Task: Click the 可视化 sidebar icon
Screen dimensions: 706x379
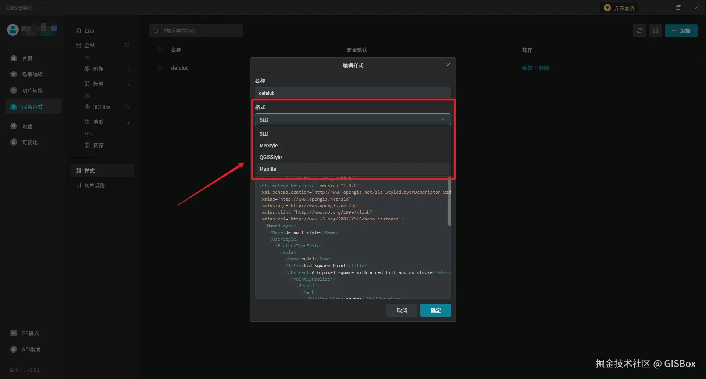Action: 14,142
